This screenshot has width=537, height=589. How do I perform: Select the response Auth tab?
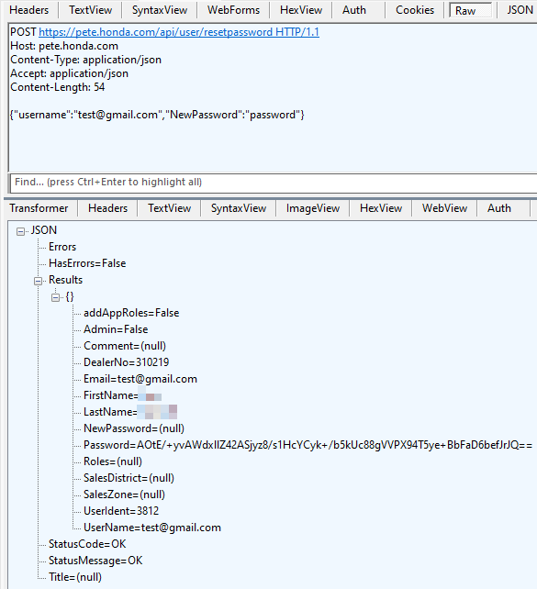click(x=499, y=208)
